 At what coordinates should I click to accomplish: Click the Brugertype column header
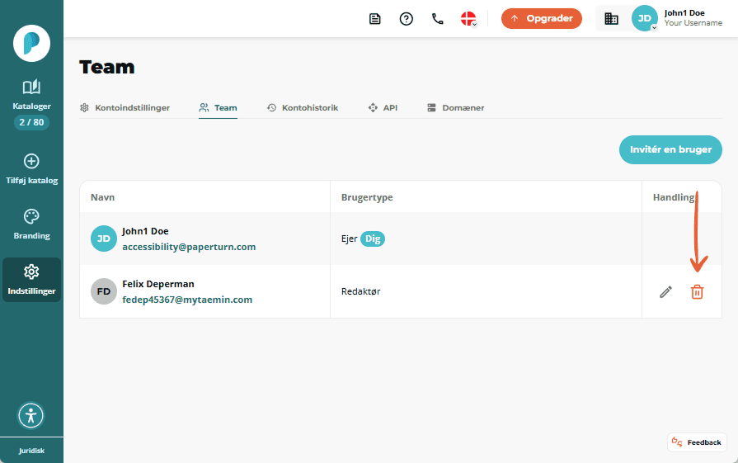coord(367,197)
